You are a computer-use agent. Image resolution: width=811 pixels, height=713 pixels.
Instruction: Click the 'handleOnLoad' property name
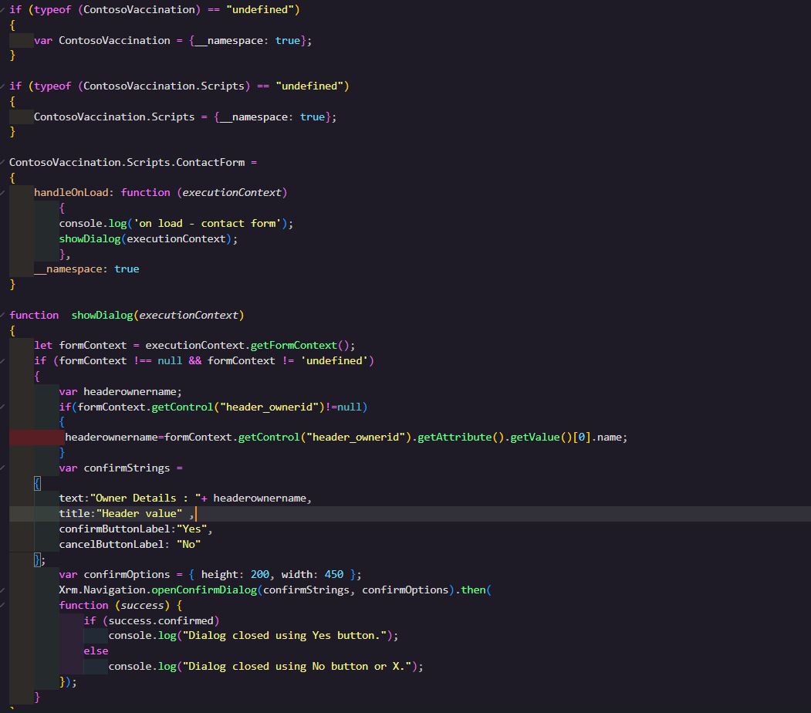click(x=71, y=192)
